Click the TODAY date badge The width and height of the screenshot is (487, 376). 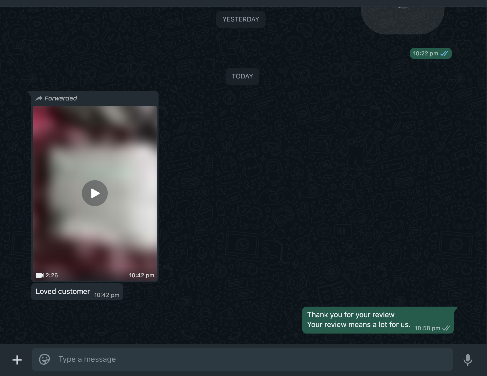point(242,76)
